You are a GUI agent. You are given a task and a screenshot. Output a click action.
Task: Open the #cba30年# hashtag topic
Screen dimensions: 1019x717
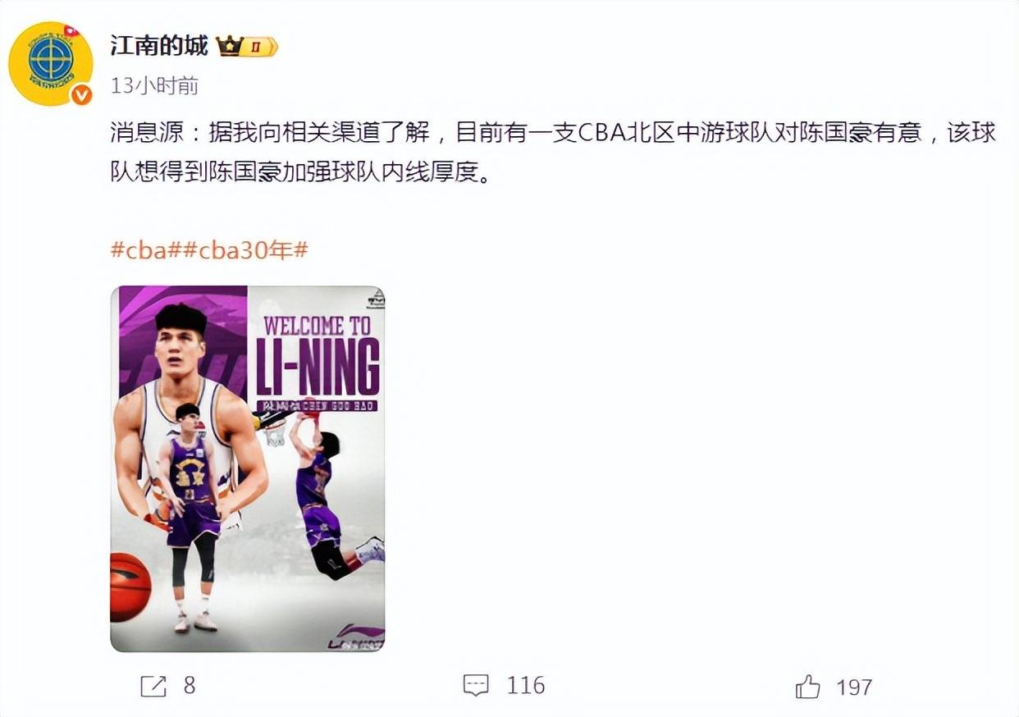pos(245,249)
